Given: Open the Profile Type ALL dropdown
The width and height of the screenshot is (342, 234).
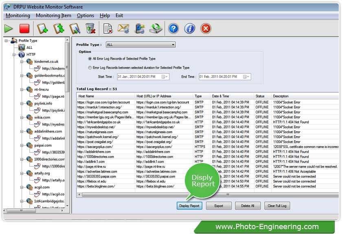Looking at the screenshot, I should coord(140,44).
